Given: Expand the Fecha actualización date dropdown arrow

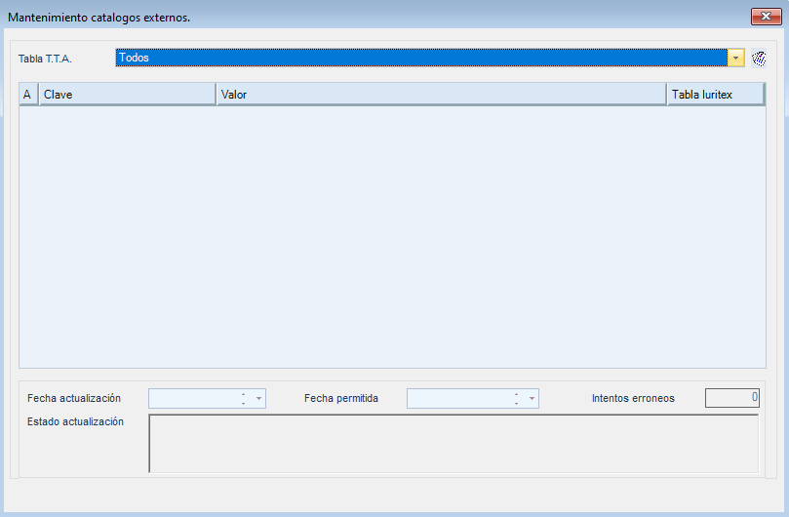Looking at the screenshot, I should coord(258,399).
